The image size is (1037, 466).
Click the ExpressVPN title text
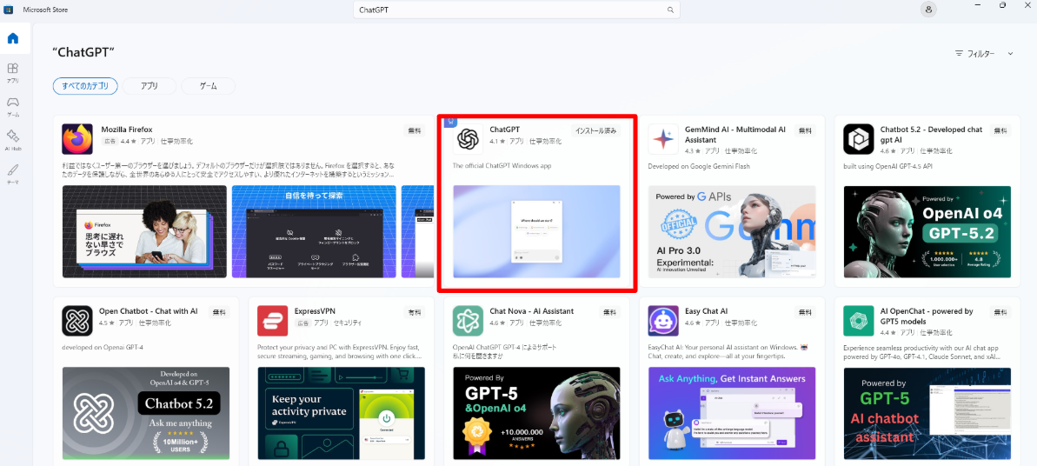tap(314, 311)
